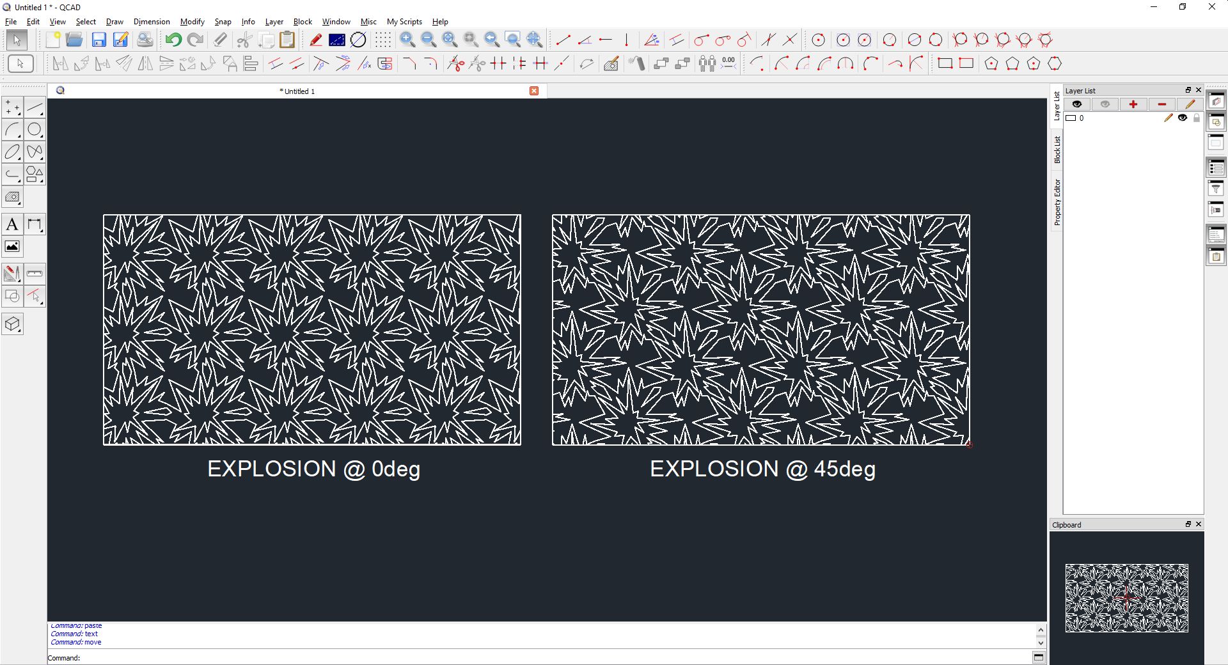Click the Save file icon
This screenshot has width=1228, height=665.
[x=98, y=40]
